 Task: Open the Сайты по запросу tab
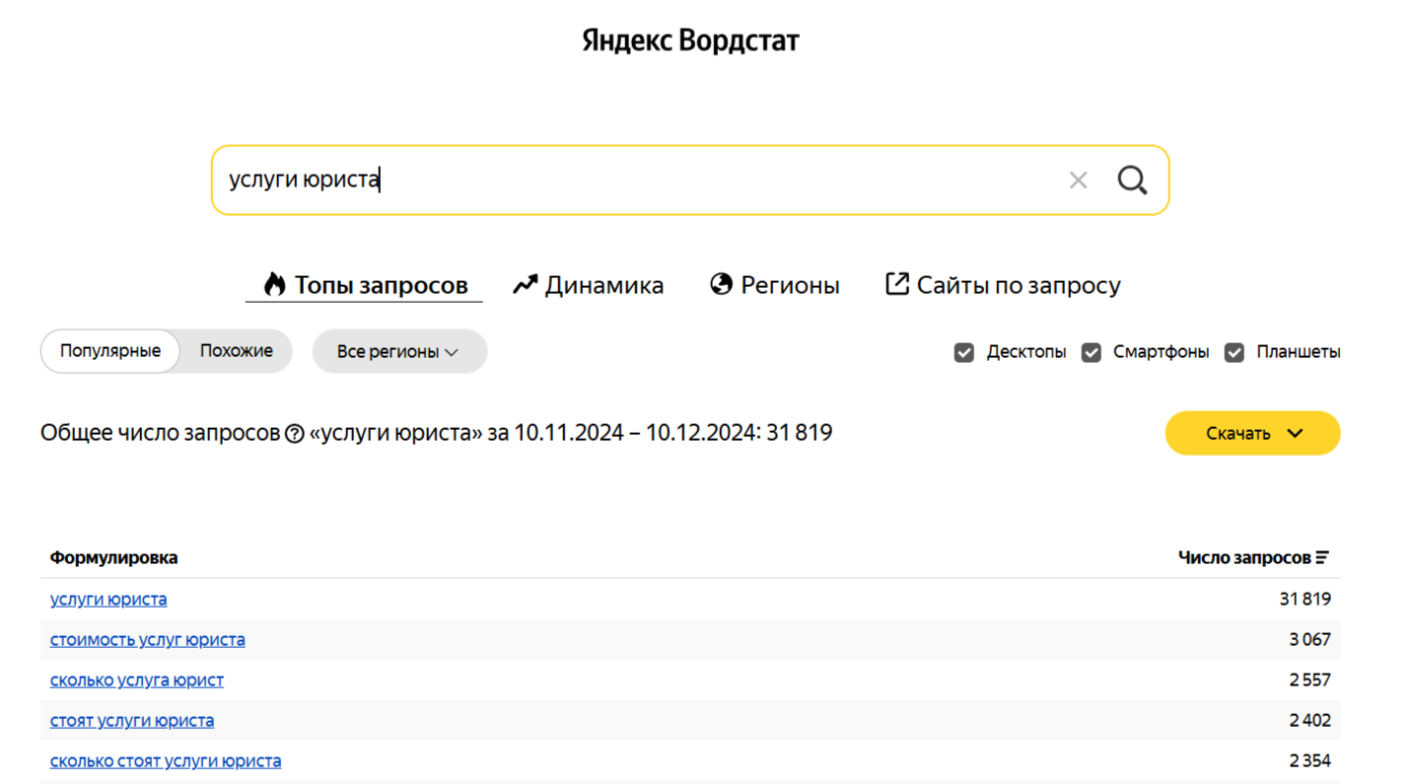point(1003,285)
